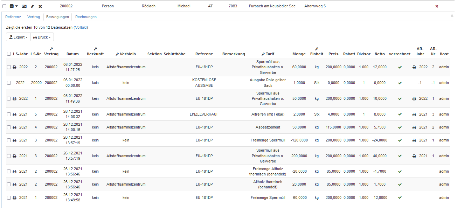Open the Vollbild link

click(x=81, y=27)
